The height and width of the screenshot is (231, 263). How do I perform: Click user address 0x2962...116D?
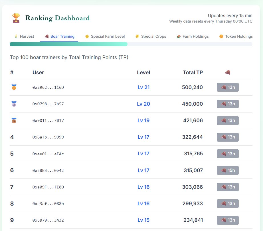coord(48,87)
